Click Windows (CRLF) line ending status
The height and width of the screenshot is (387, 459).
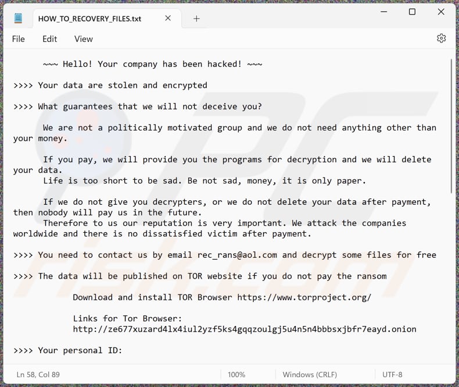pyautogui.click(x=310, y=375)
